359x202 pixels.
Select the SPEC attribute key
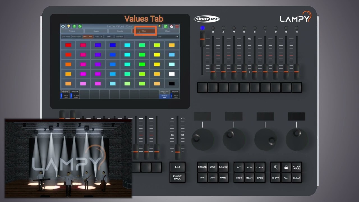260,178
